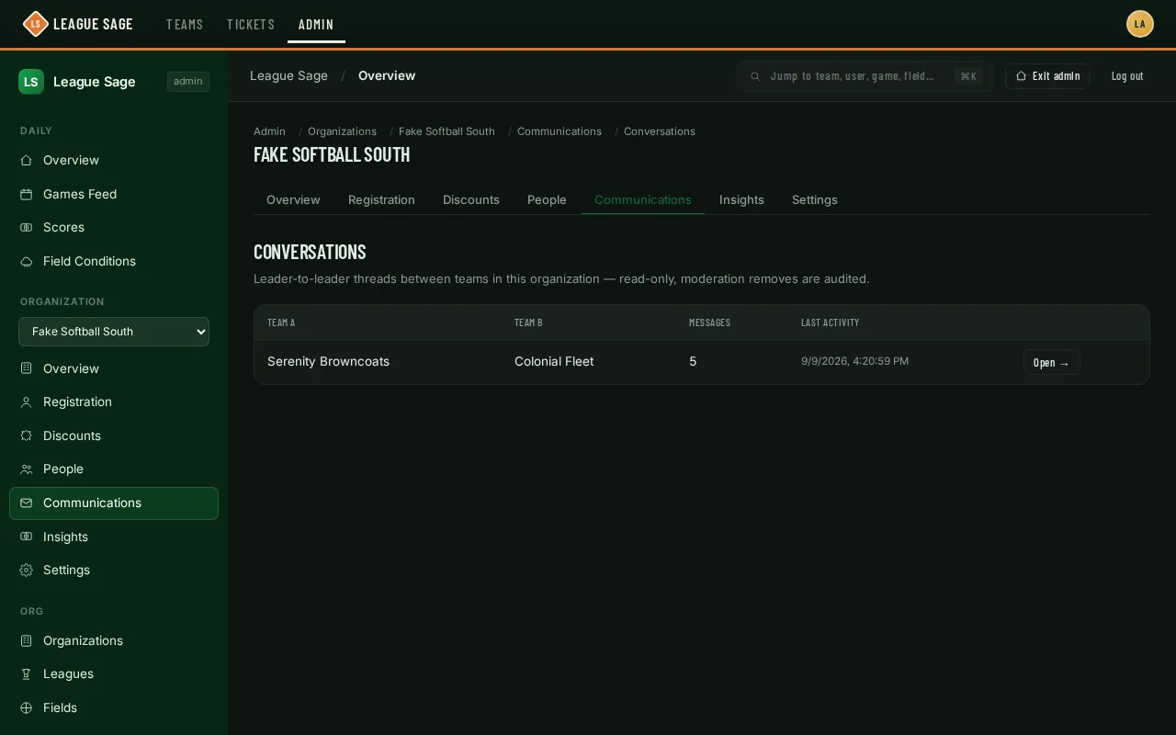Switch to the Settings tab

[x=815, y=200]
